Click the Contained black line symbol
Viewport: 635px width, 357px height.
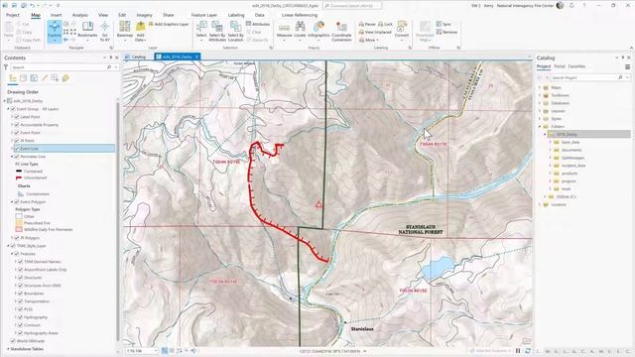click(19, 172)
